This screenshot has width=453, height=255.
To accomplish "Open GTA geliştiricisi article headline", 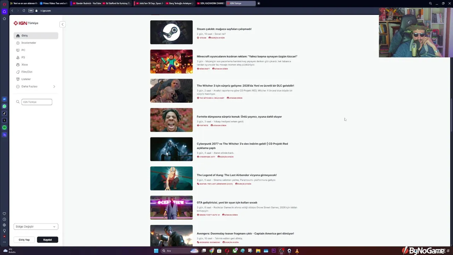I will click(227, 203).
